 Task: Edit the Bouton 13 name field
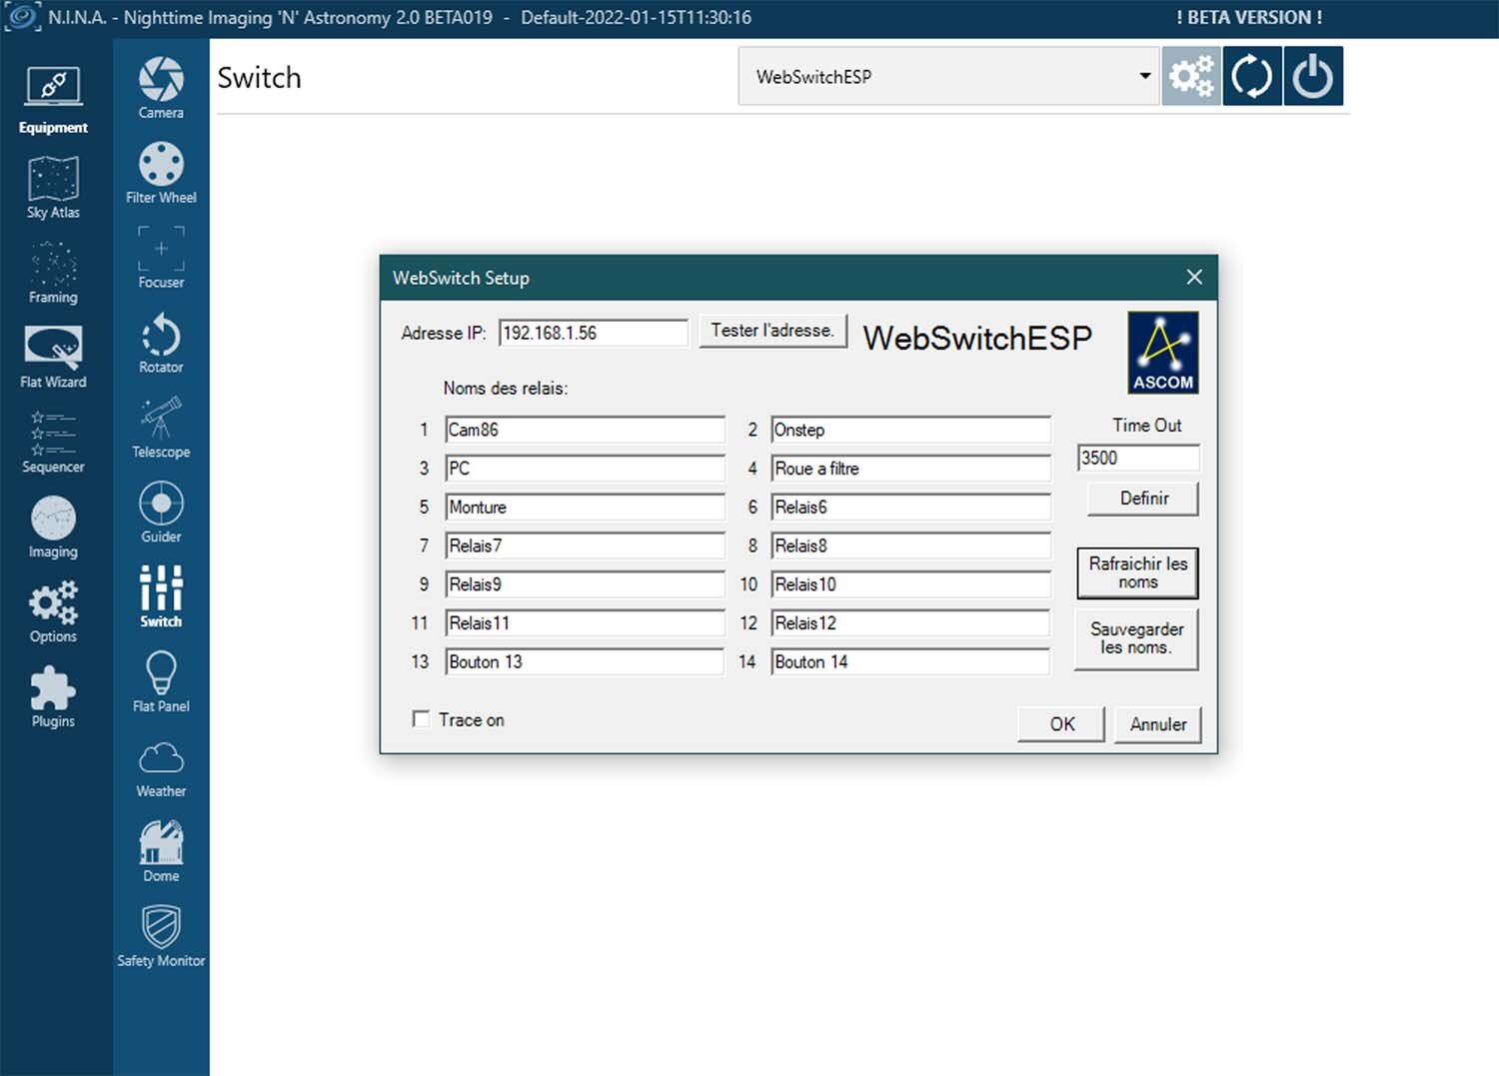[585, 661]
